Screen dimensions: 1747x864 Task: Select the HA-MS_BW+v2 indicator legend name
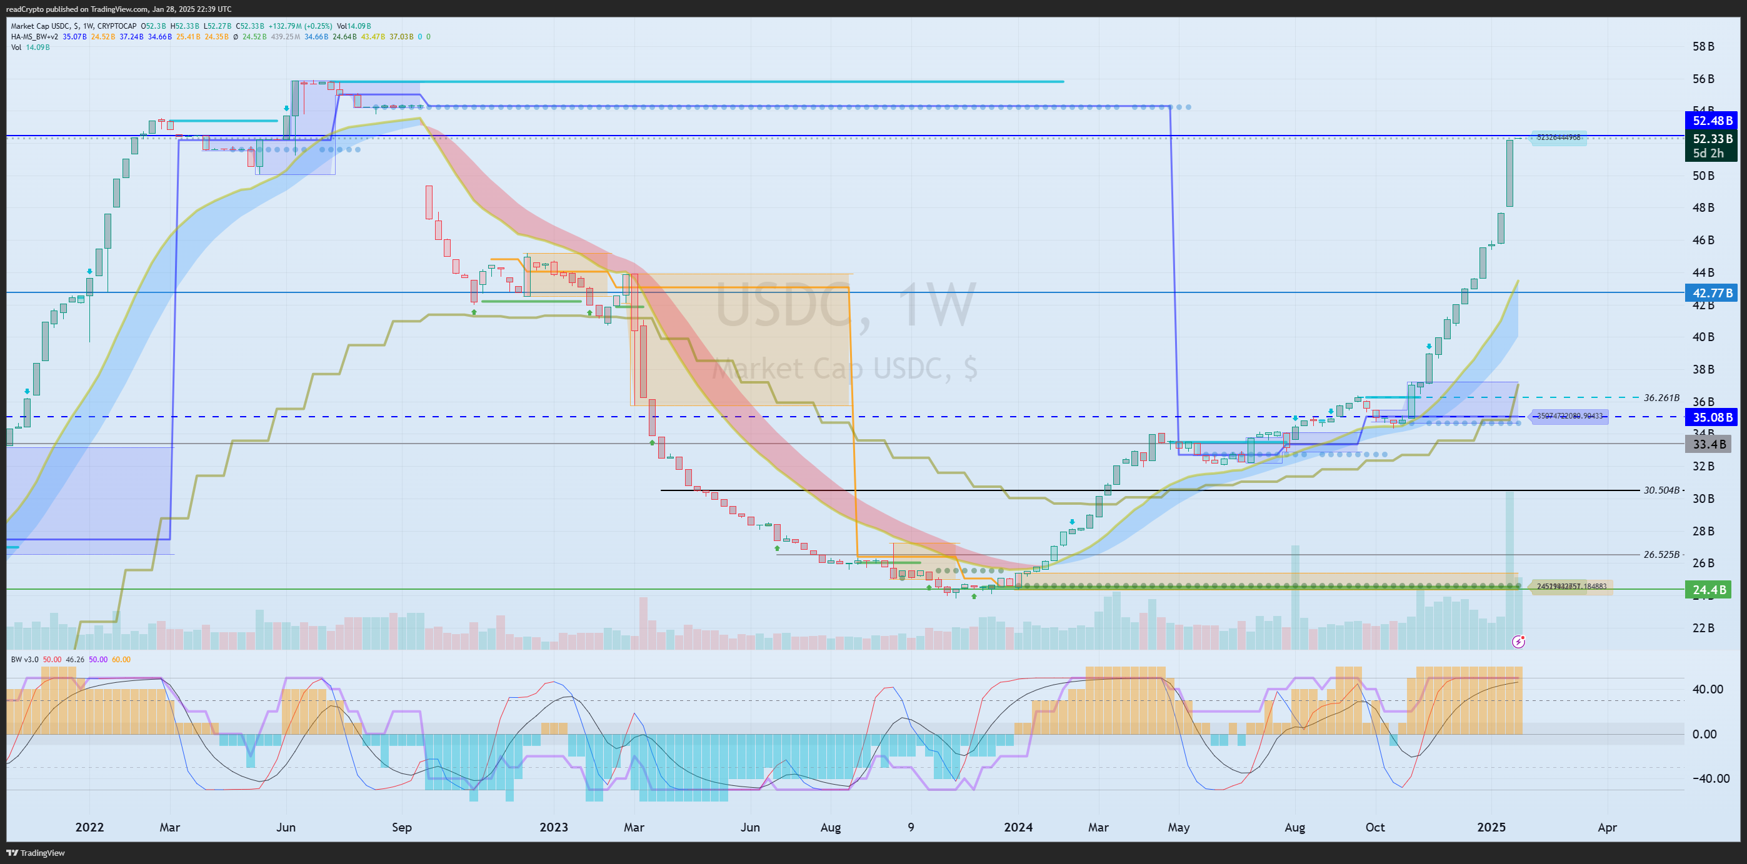click(x=34, y=37)
